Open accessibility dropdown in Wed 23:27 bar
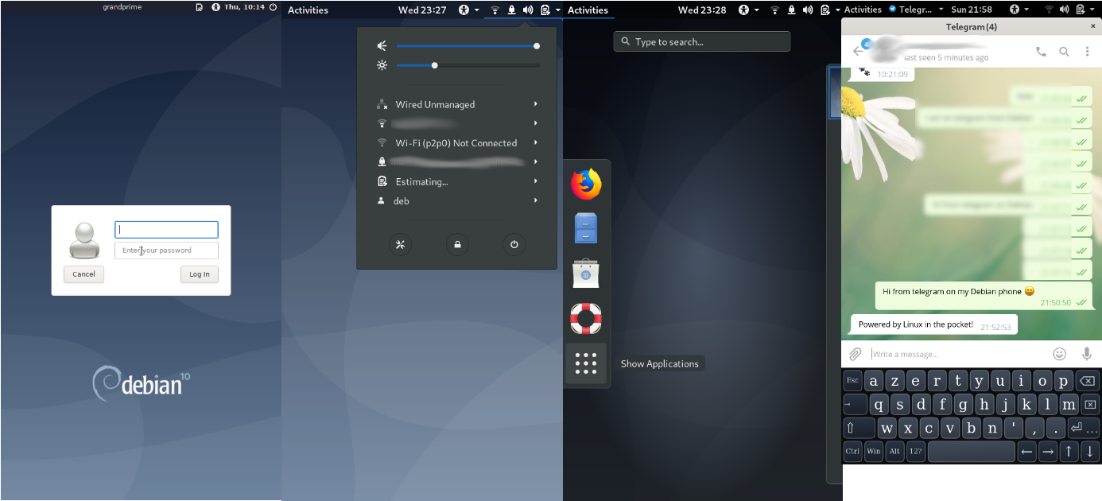Image resolution: width=1102 pixels, height=501 pixels. coord(469,10)
